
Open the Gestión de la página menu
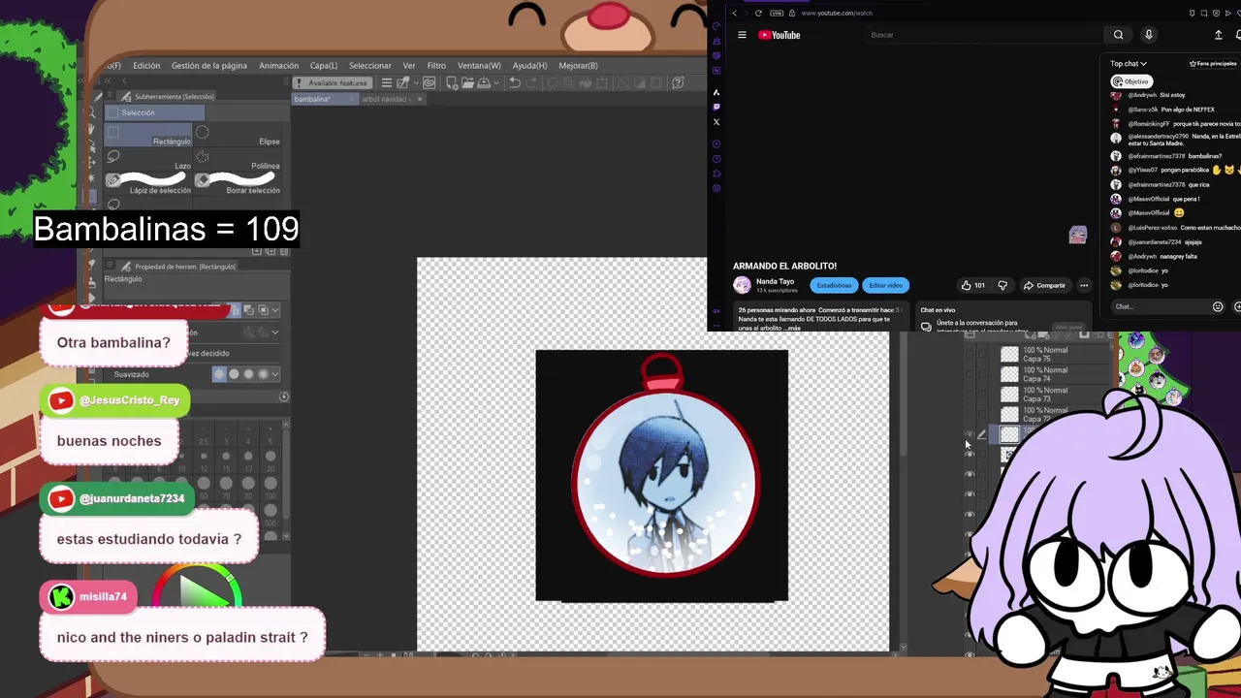coord(209,66)
